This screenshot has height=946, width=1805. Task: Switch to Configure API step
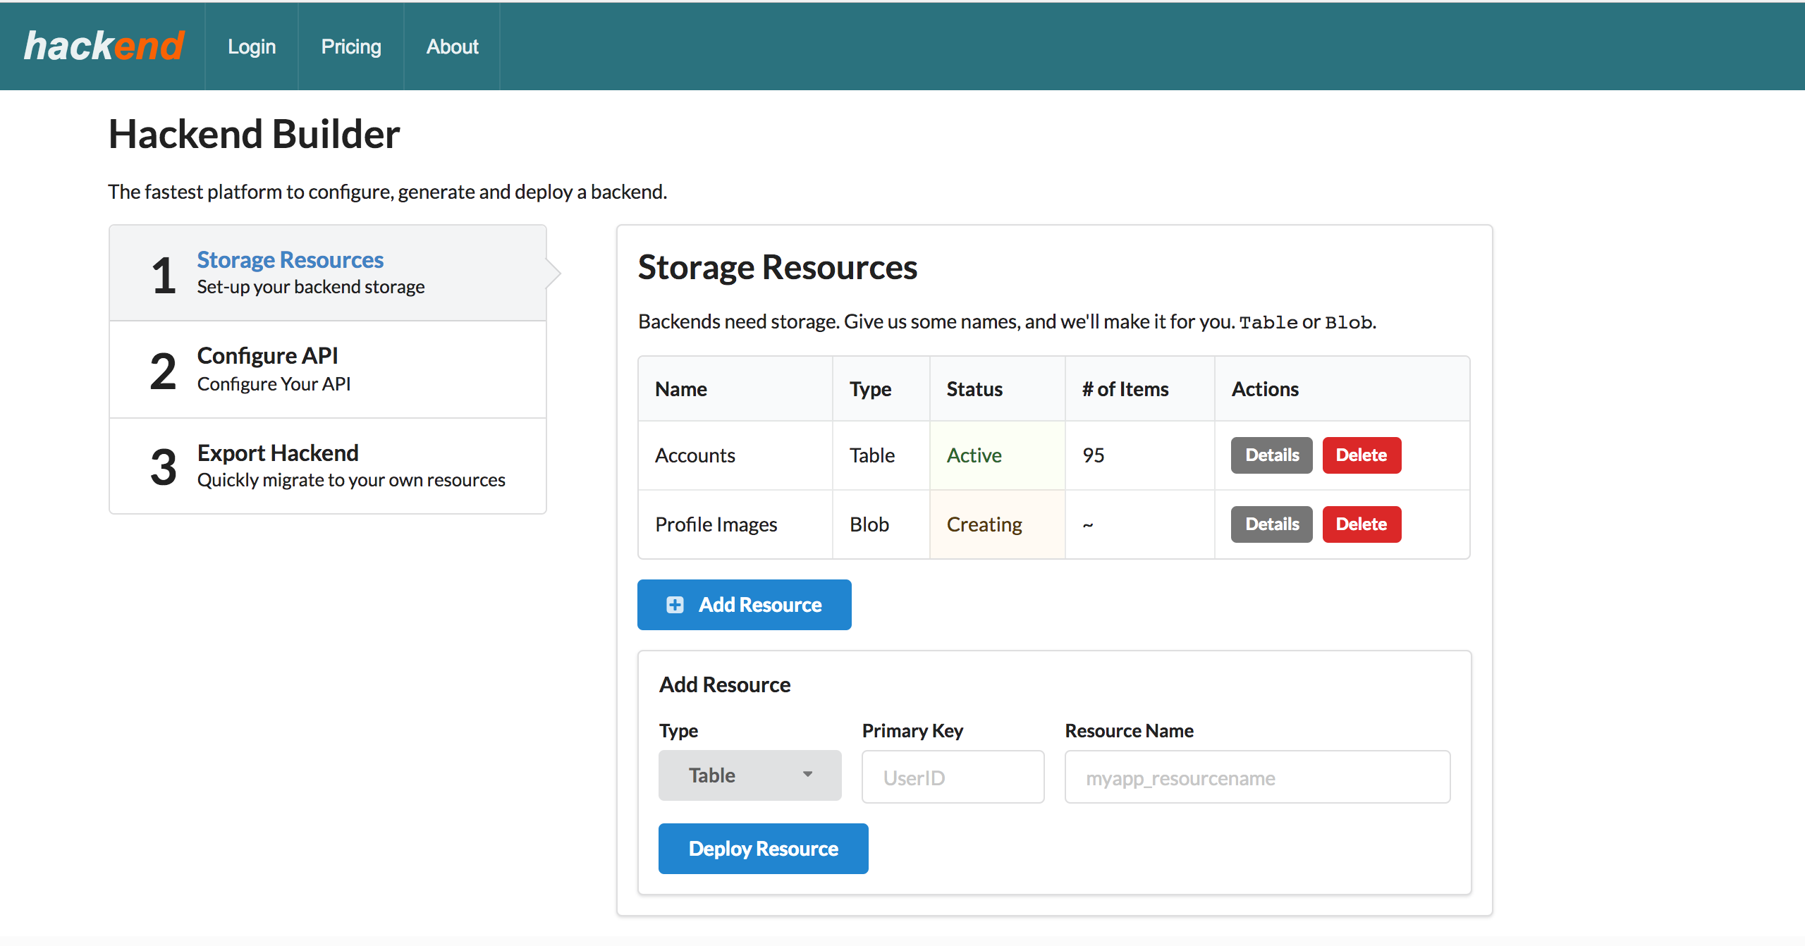click(328, 369)
